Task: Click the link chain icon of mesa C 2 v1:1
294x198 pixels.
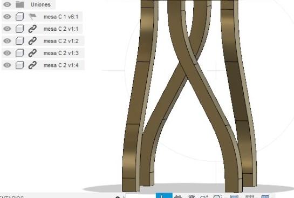Action: point(32,29)
